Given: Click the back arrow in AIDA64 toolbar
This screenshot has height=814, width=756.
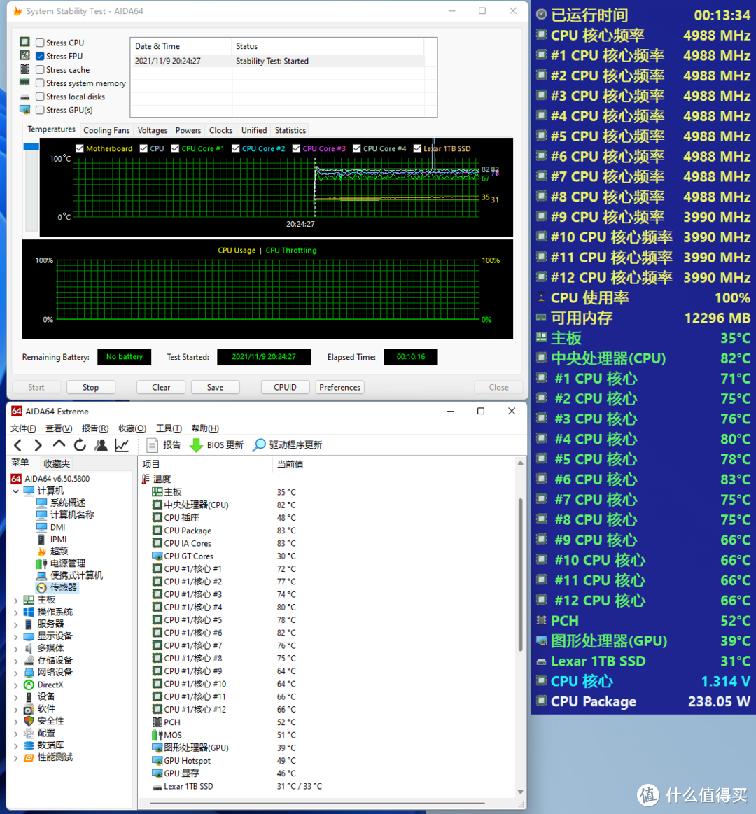Looking at the screenshot, I should pos(18,445).
